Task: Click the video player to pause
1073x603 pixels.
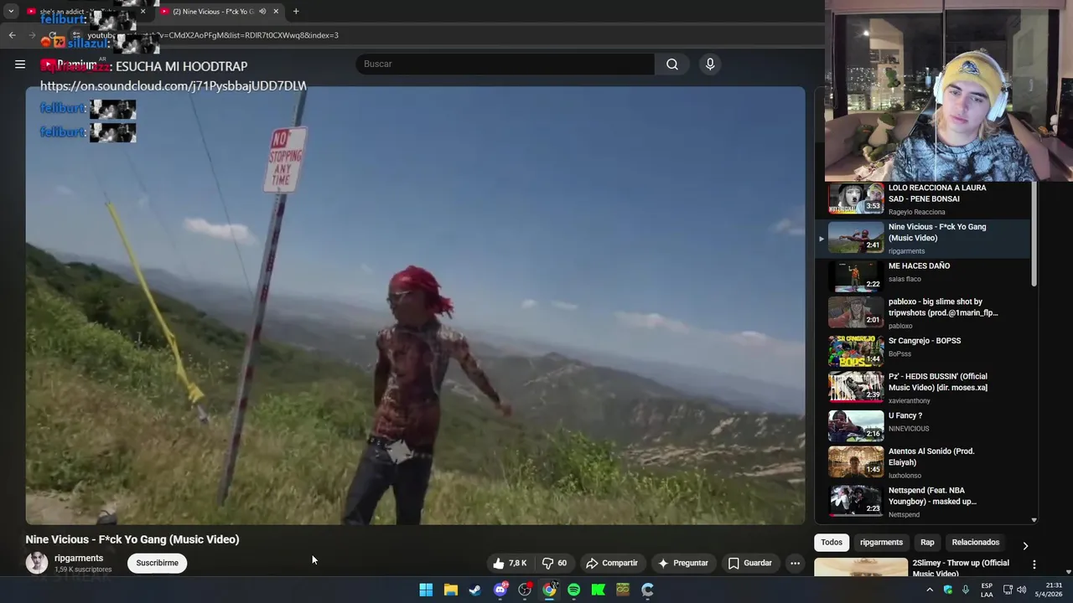Action: click(415, 306)
